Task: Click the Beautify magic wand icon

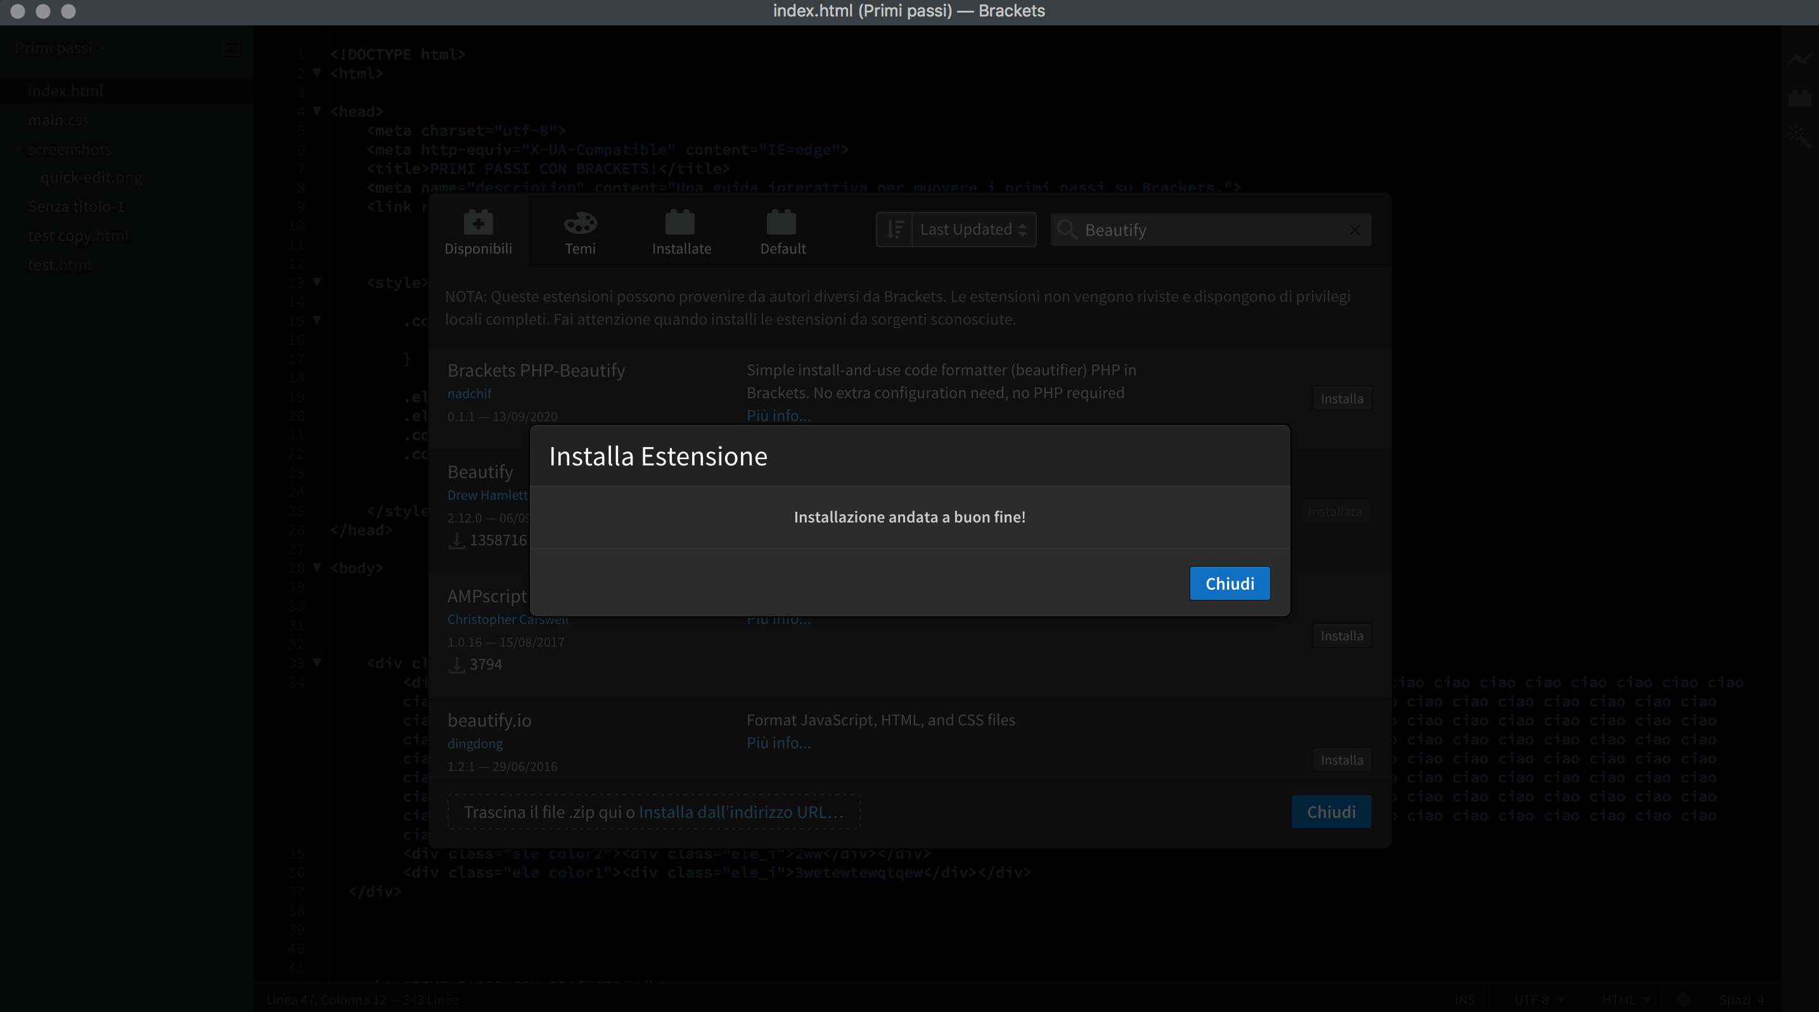Action: coord(1799,136)
